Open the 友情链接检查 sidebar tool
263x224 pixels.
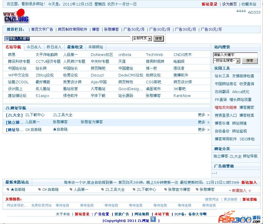243,76
